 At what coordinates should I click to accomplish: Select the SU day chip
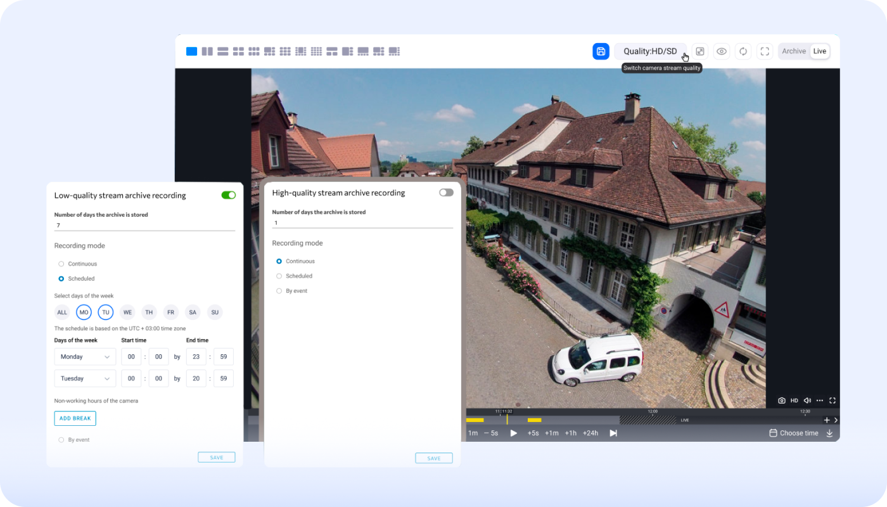pyautogui.click(x=215, y=312)
